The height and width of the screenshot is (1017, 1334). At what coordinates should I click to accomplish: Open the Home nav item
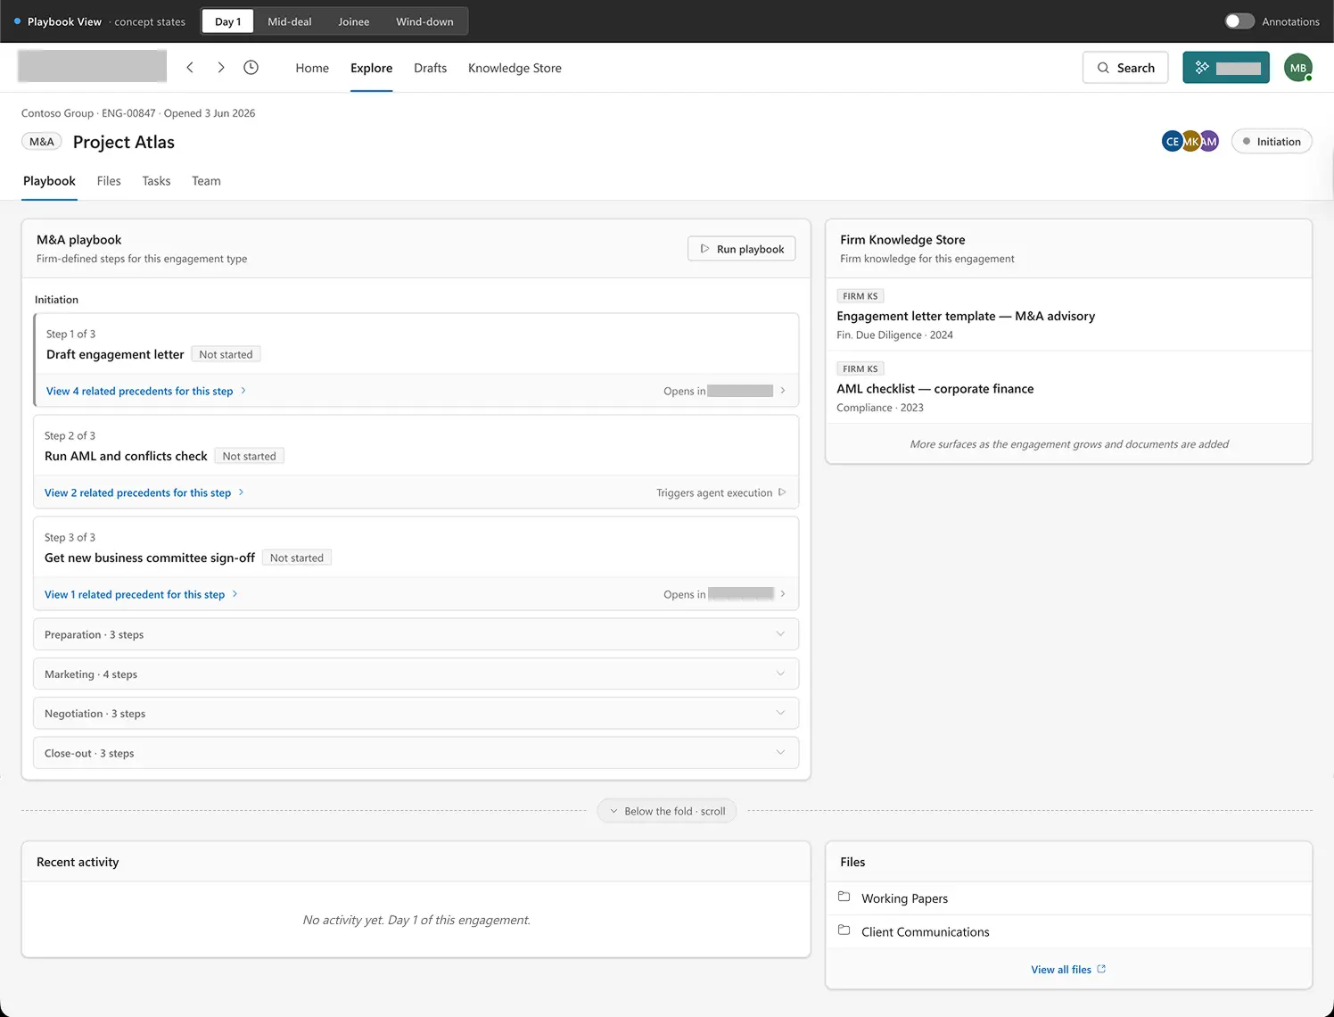(312, 68)
